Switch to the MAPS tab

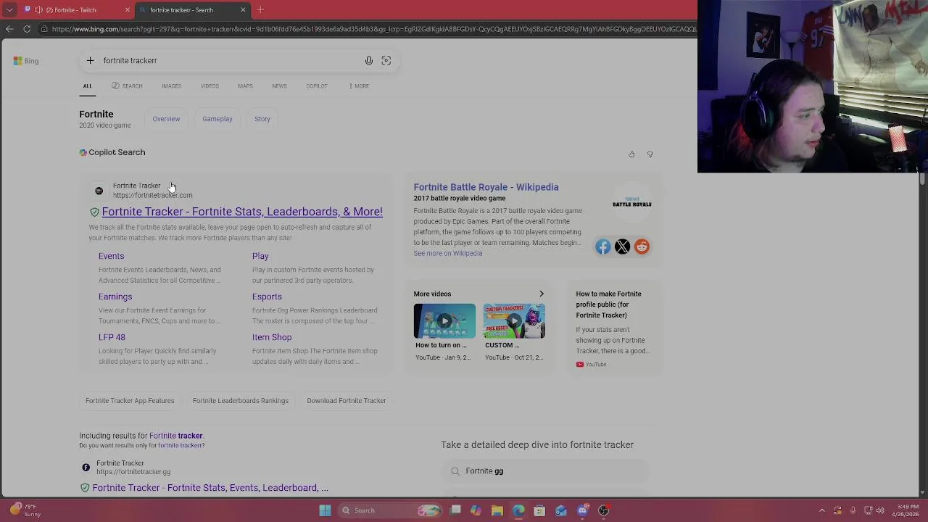click(245, 86)
